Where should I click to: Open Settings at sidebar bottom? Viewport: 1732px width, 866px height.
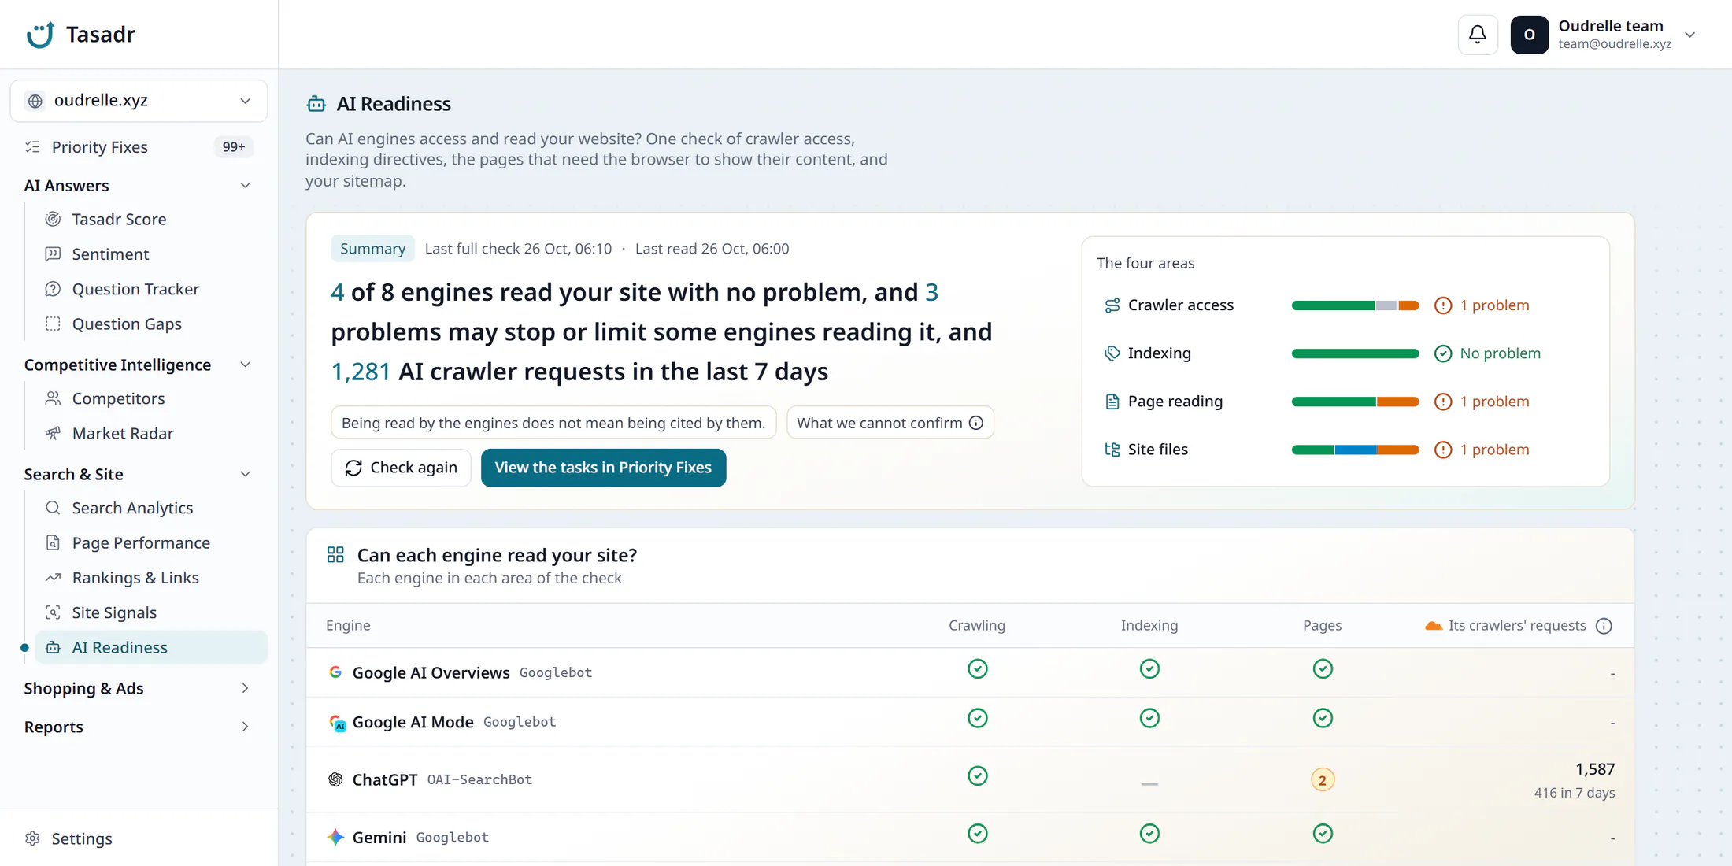click(139, 839)
